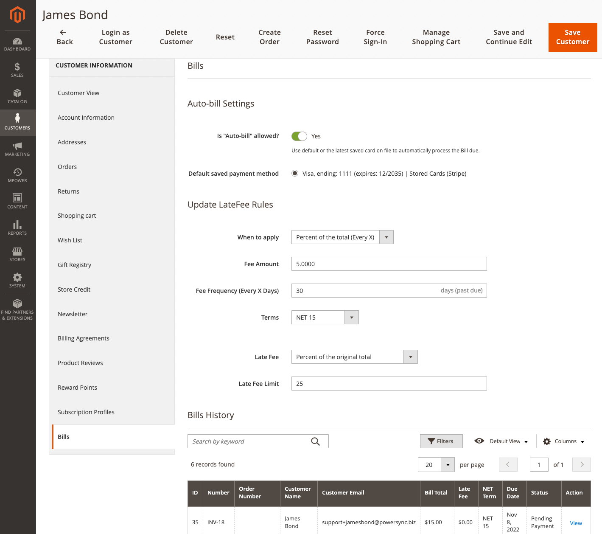Open the Customer View tab
The height and width of the screenshot is (534, 602).
pos(78,93)
